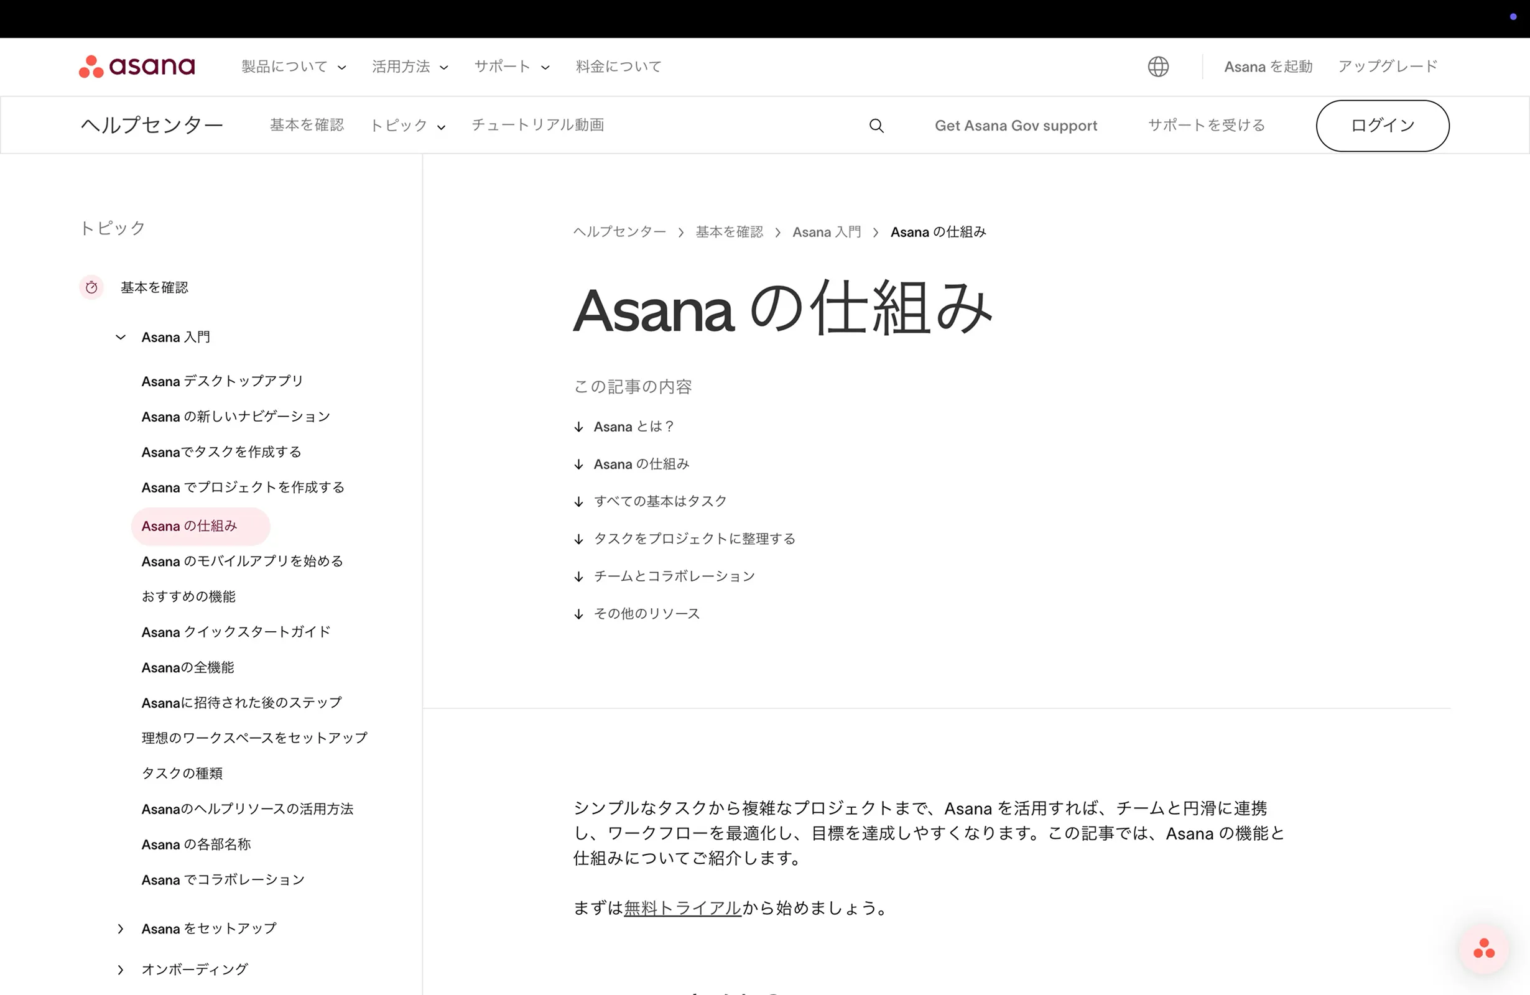This screenshot has width=1530, height=995.
Task: Expand the 製品について dropdown
Action: pyautogui.click(x=294, y=66)
